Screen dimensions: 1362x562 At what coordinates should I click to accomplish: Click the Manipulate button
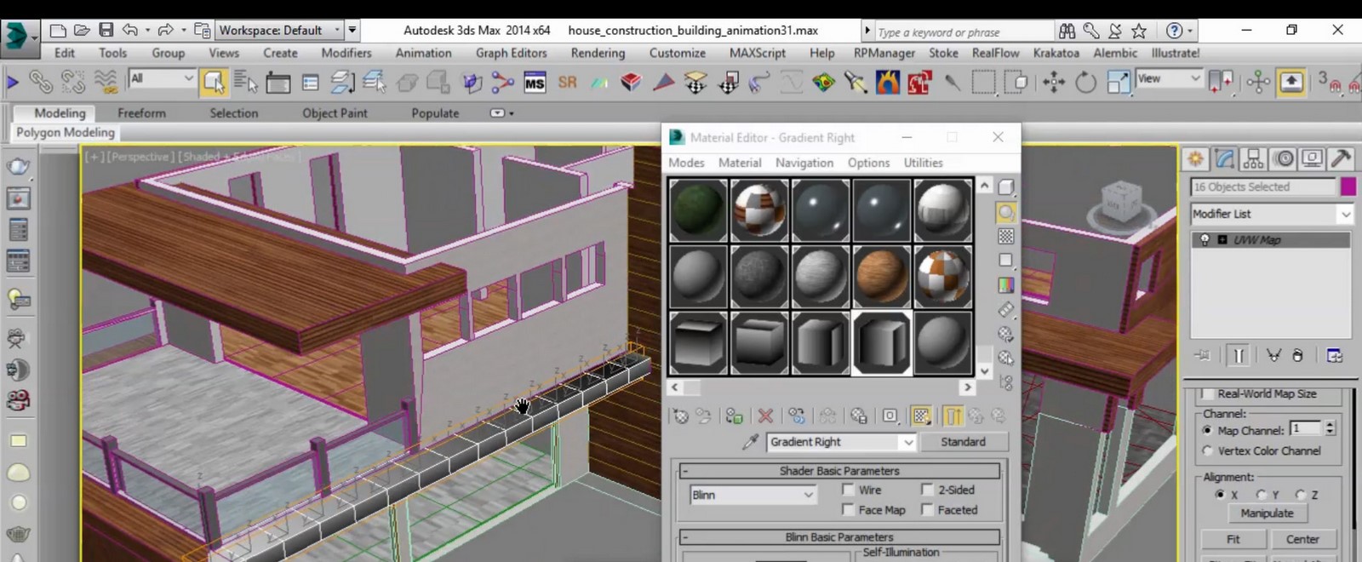coord(1267,513)
